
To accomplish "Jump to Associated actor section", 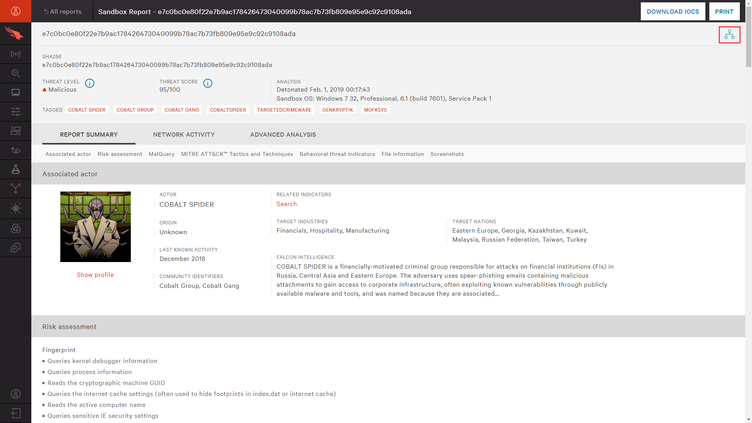I will [x=68, y=154].
